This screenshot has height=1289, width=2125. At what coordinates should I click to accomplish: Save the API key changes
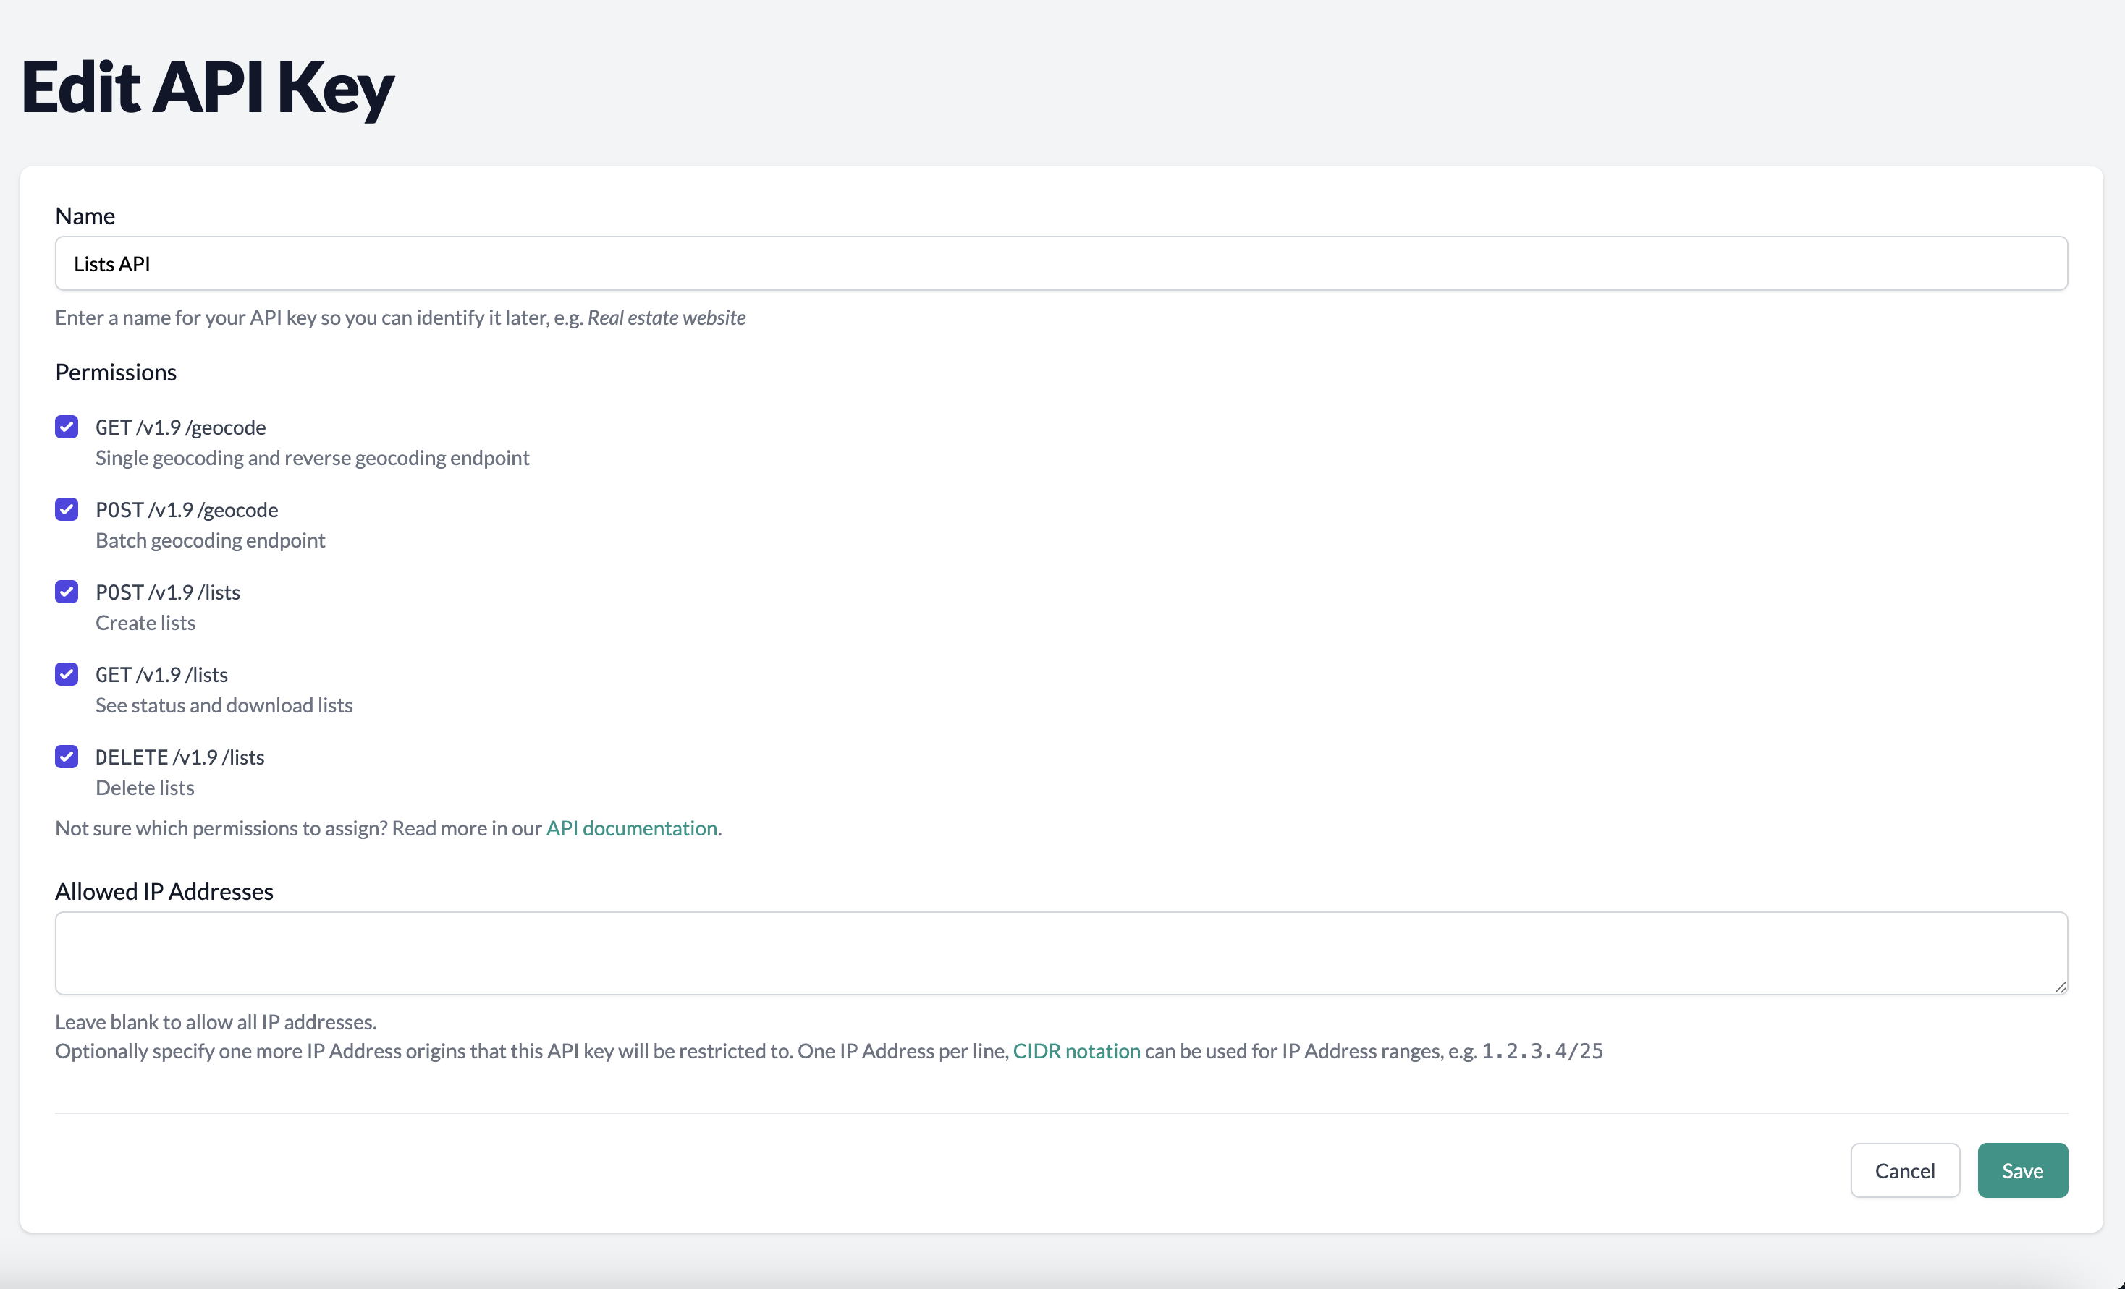click(x=2022, y=1170)
